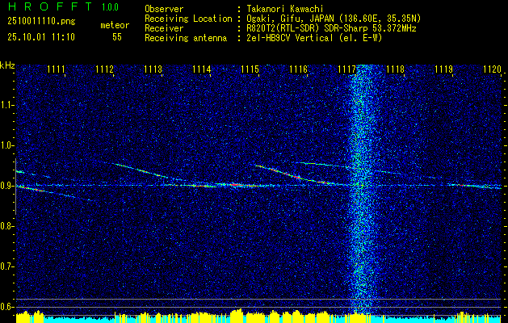Click the timestamp 25.10.01 11:10
The width and height of the screenshot is (508, 323).
coord(41,37)
